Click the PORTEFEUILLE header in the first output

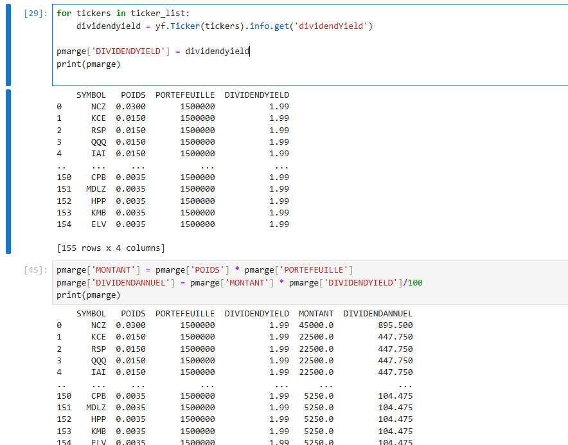pyautogui.click(x=185, y=95)
